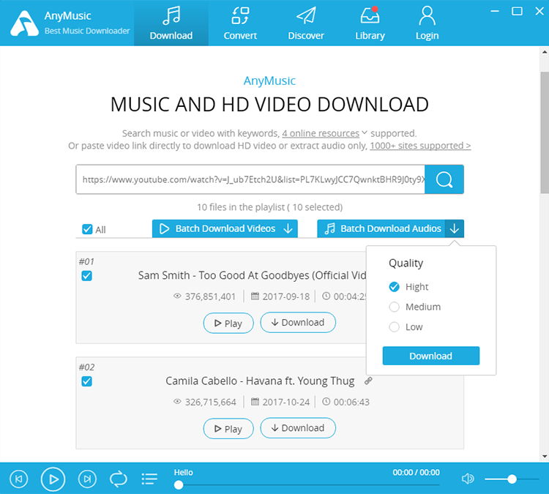Open the Download tab
Viewport: 549px width, 494px height.
(x=171, y=23)
